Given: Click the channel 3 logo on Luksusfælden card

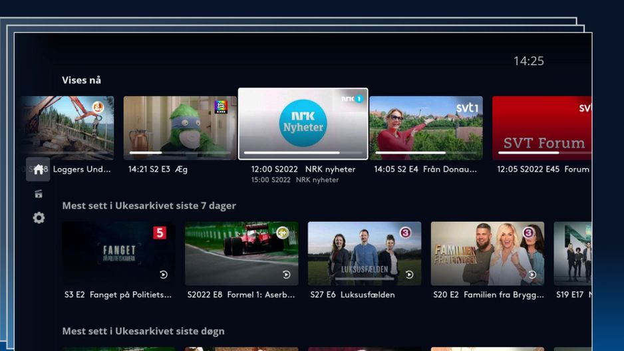Looking at the screenshot, I should point(406,233).
